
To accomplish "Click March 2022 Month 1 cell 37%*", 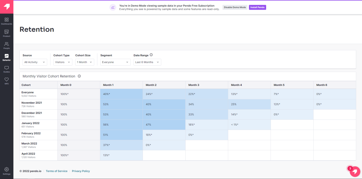I will pos(121,145).
